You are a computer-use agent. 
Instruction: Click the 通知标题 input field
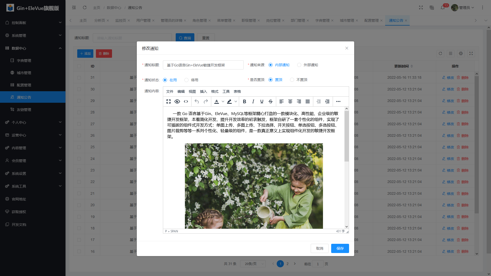coord(203,65)
